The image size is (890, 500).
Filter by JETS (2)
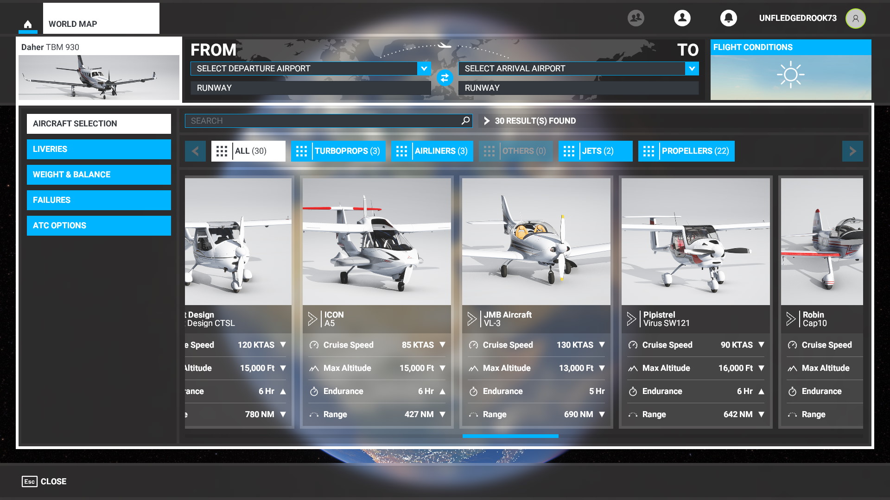[x=595, y=151]
